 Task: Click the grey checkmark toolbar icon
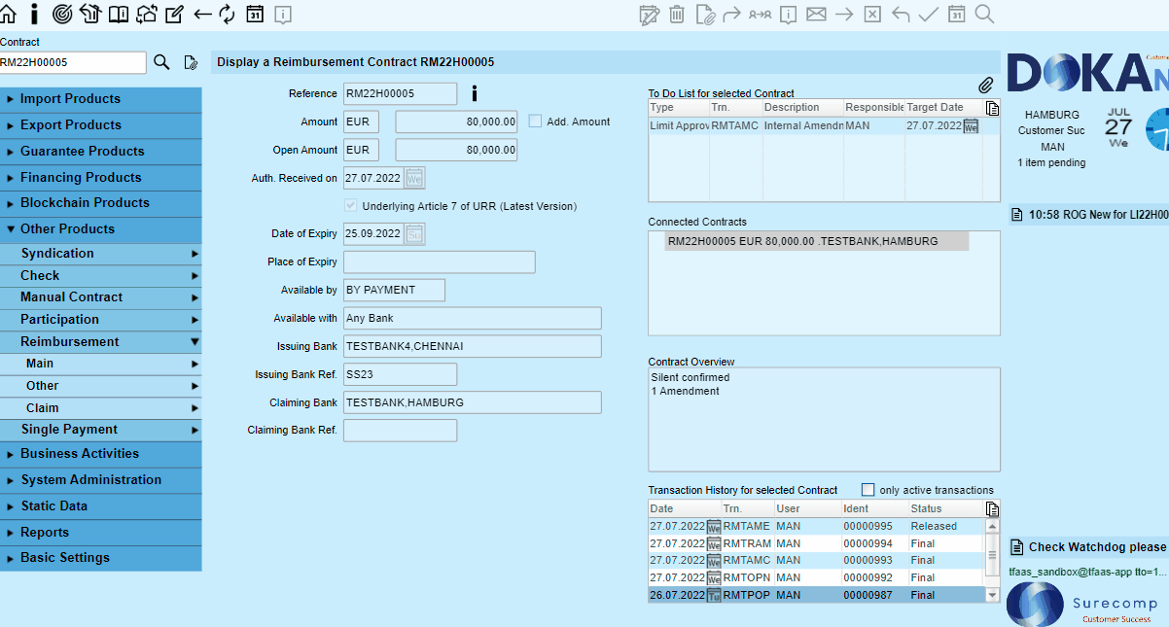[929, 14]
